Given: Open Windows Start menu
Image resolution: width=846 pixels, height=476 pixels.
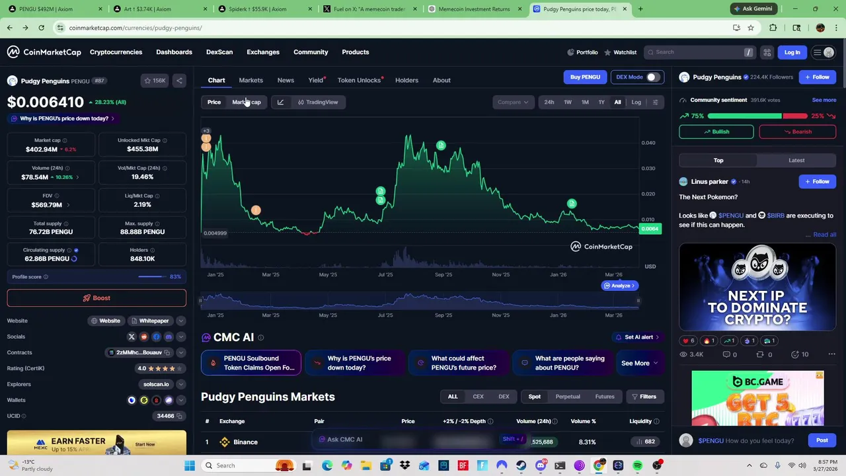Looking at the screenshot, I should click(x=190, y=465).
